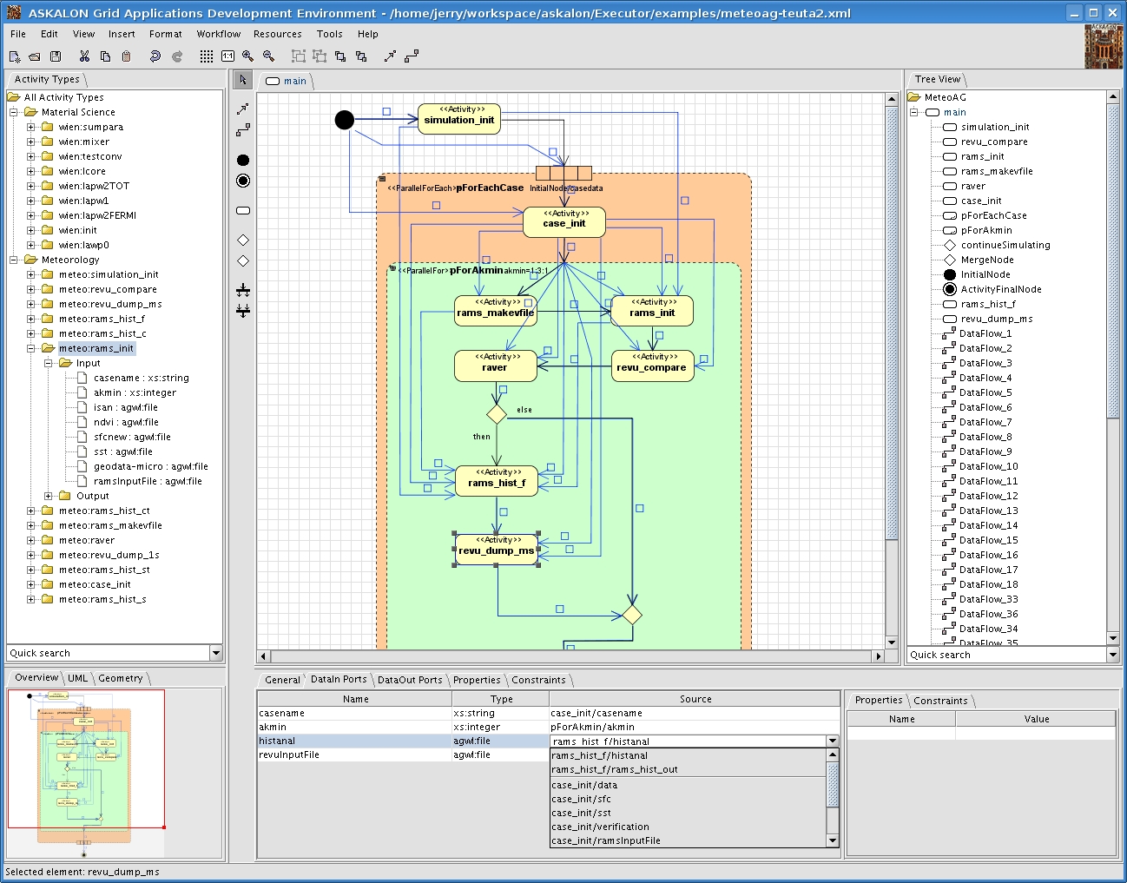Open the Workflow menu
This screenshot has height=883, width=1127.
[219, 34]
